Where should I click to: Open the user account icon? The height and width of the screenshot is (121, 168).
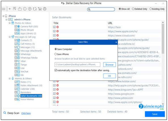(x=45, y=9)
